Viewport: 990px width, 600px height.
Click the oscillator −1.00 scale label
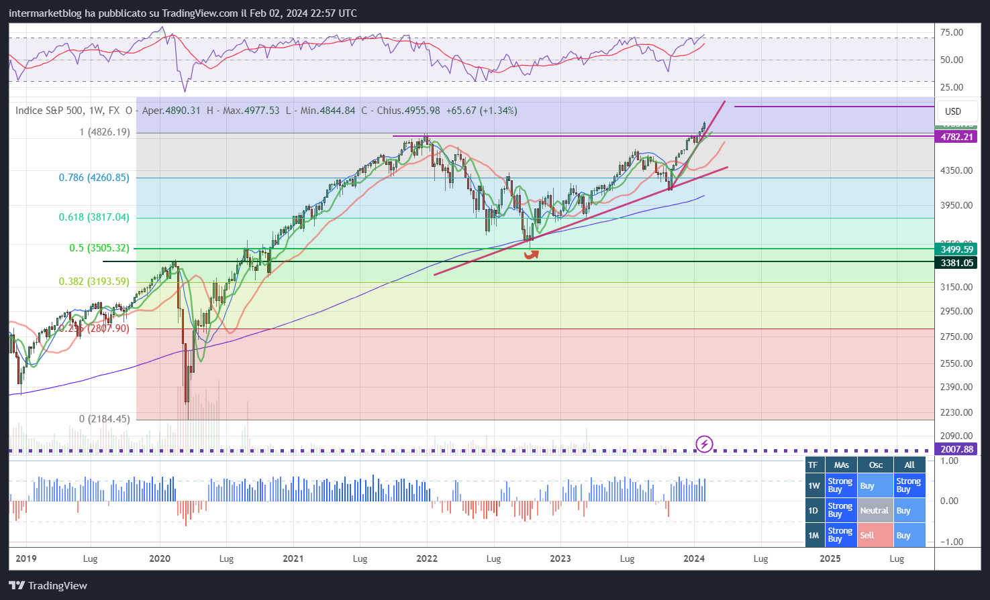click(x=952, y=542)
